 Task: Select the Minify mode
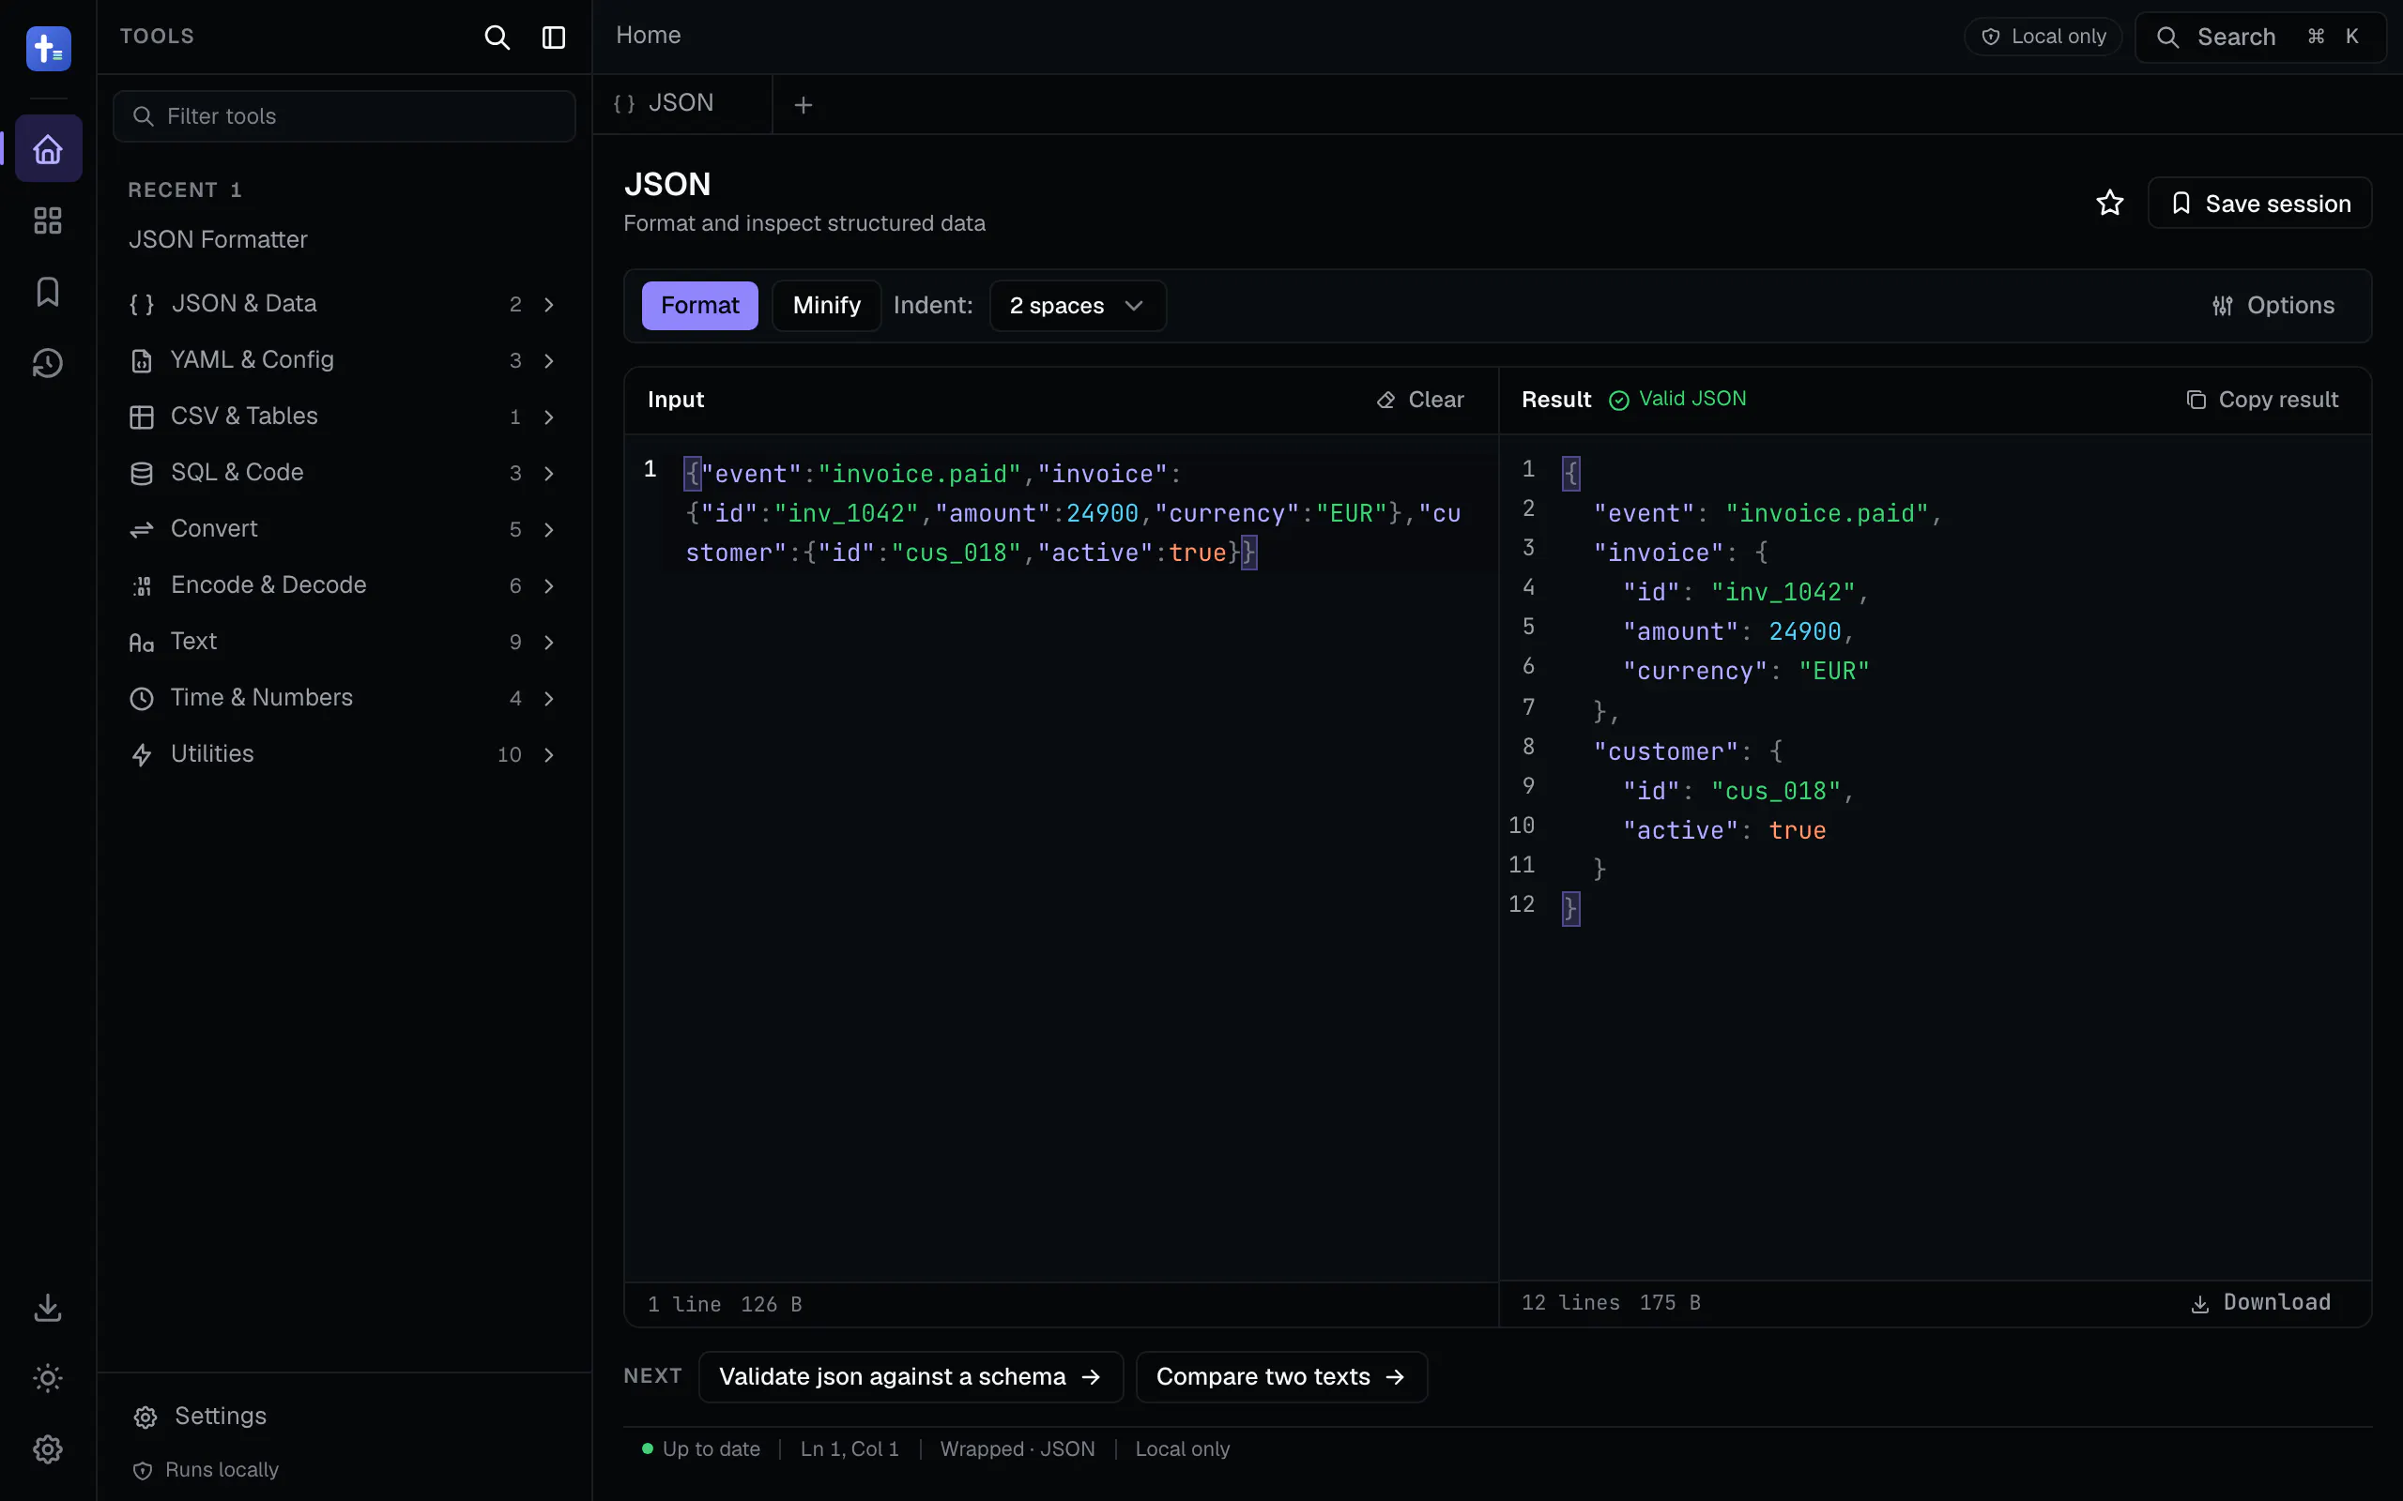[x=826, y=306]
